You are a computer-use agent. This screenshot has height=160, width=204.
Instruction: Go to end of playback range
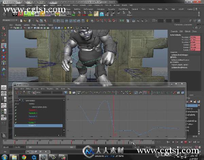point(199,142)
